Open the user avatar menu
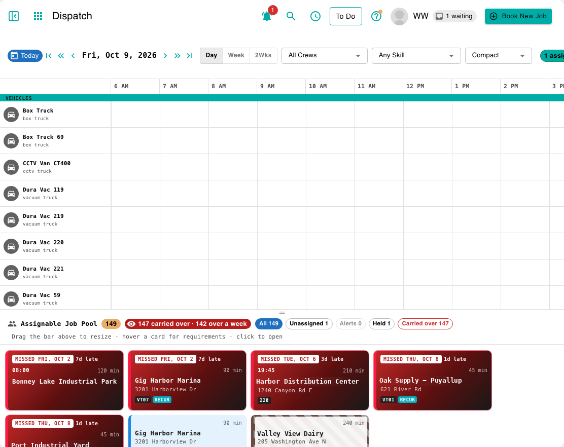564x447 pixels. (x=399, y=16)
